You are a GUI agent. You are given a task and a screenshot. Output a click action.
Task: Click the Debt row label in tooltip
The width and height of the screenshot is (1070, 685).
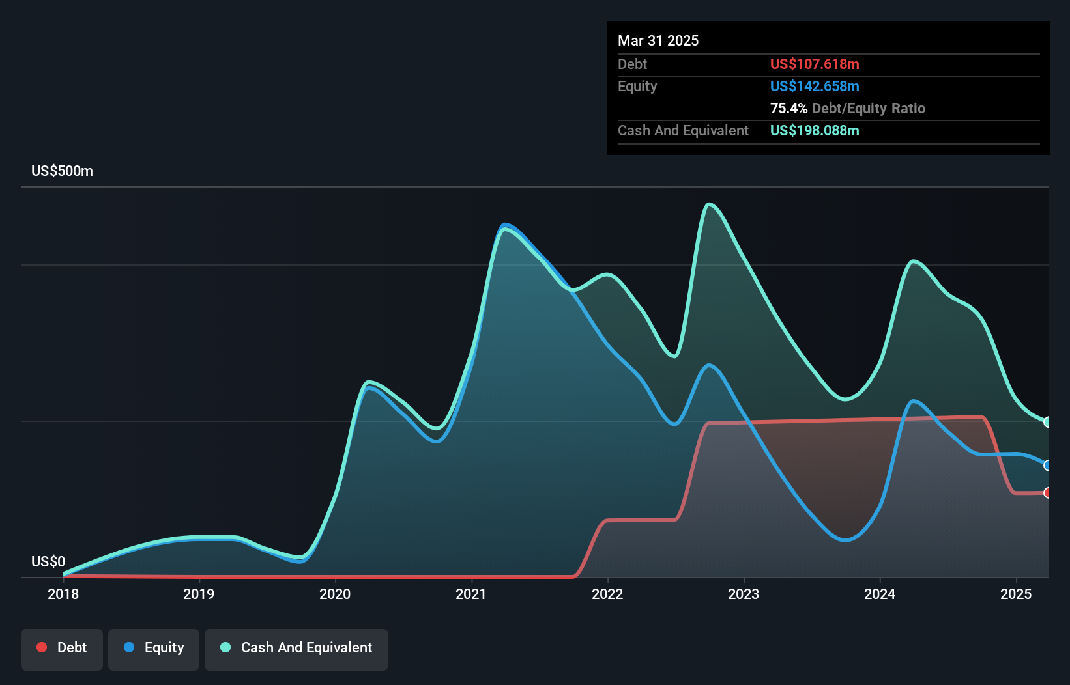click(x=632, y=64)
